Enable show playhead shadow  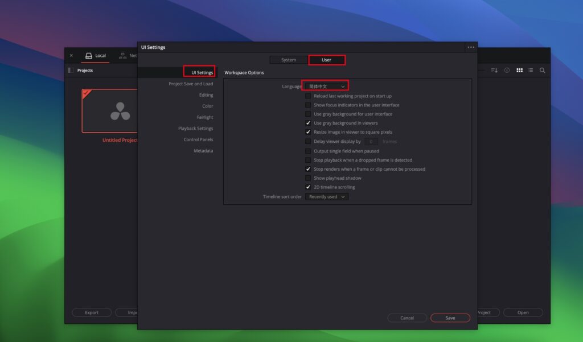tap(308, 178)
